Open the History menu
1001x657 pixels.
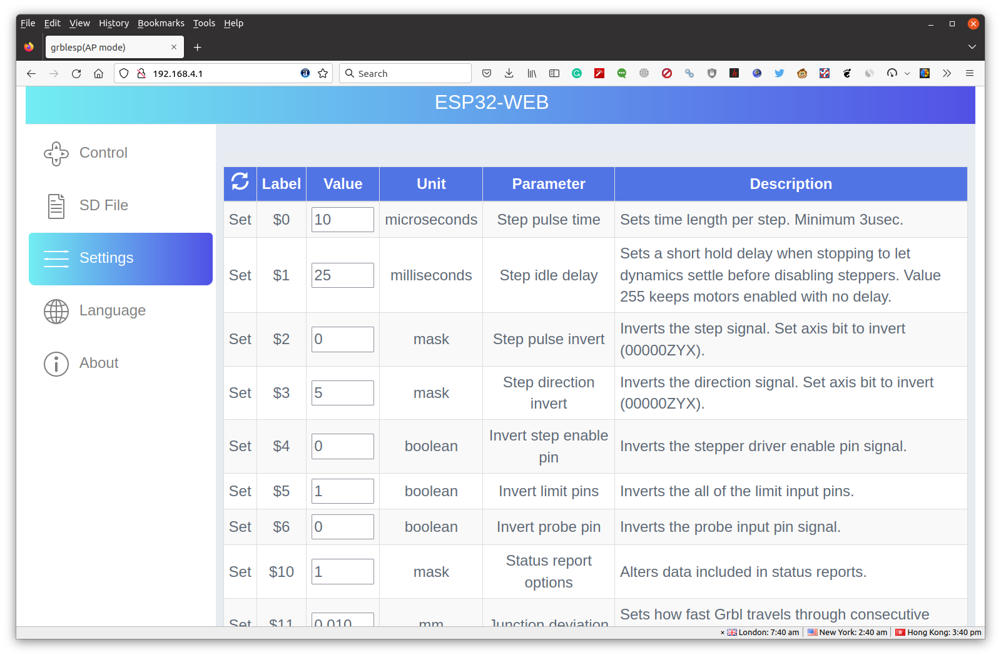114,23
